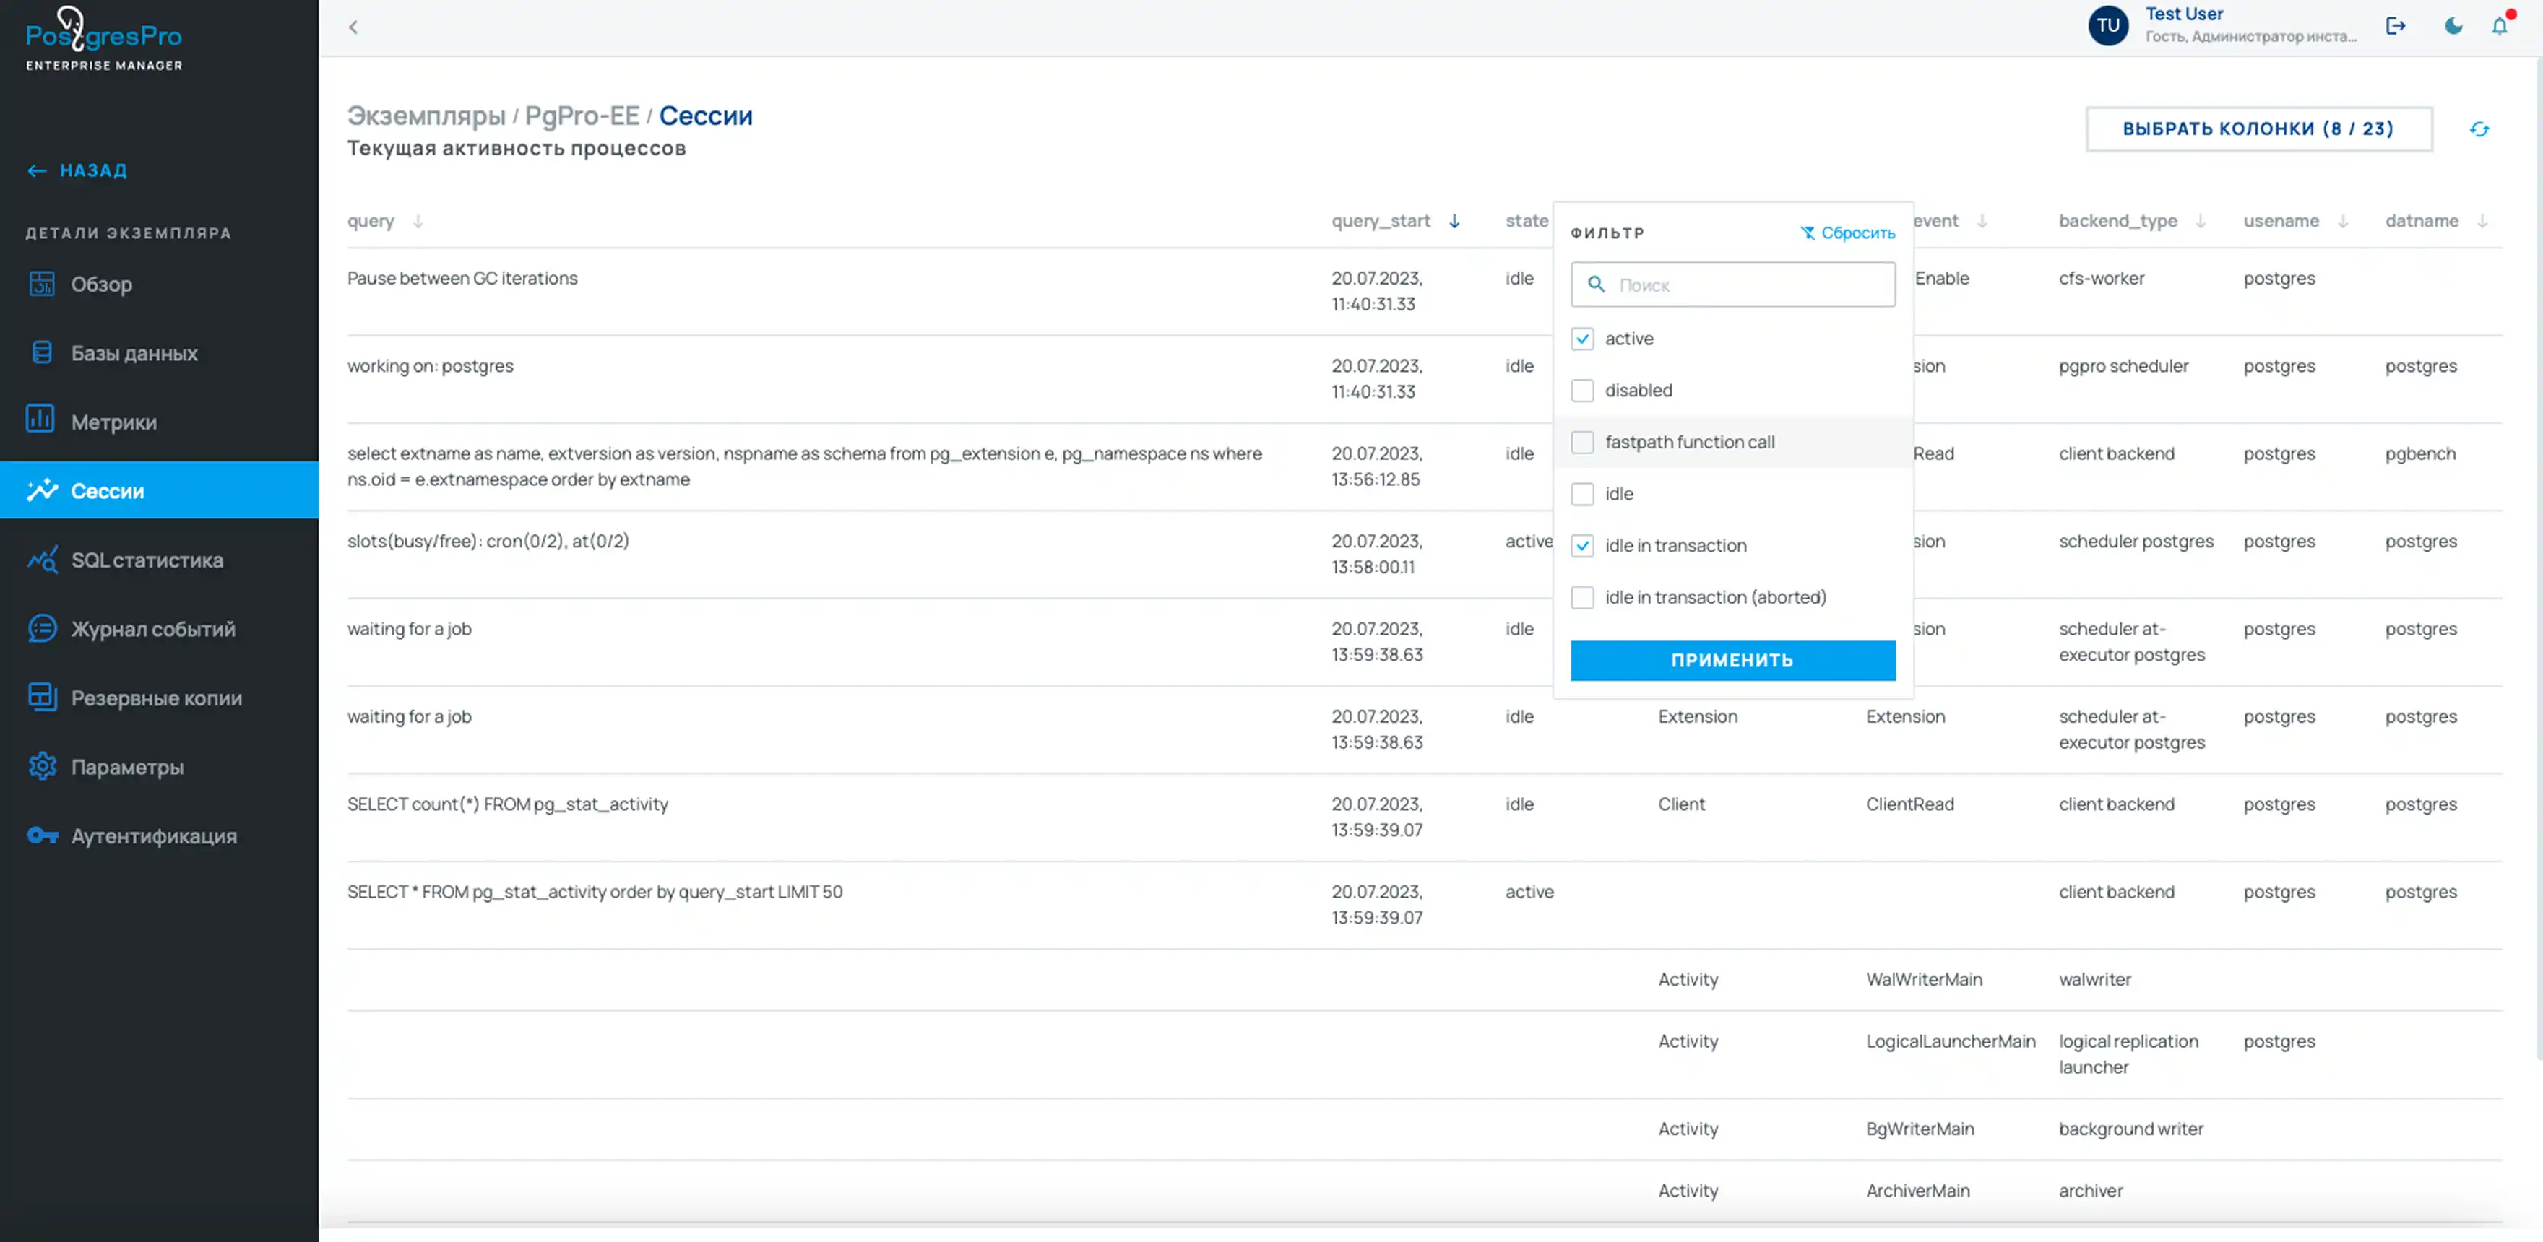Check the disabled state checkbox
2543x1242 pixels.
(1581, 391)
